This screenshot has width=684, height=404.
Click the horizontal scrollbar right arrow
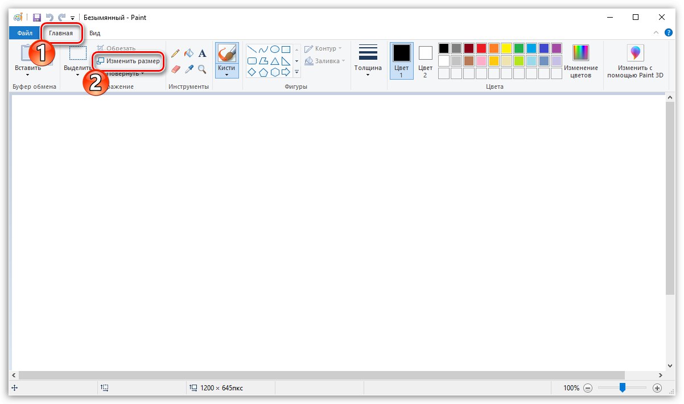(661, 376)
